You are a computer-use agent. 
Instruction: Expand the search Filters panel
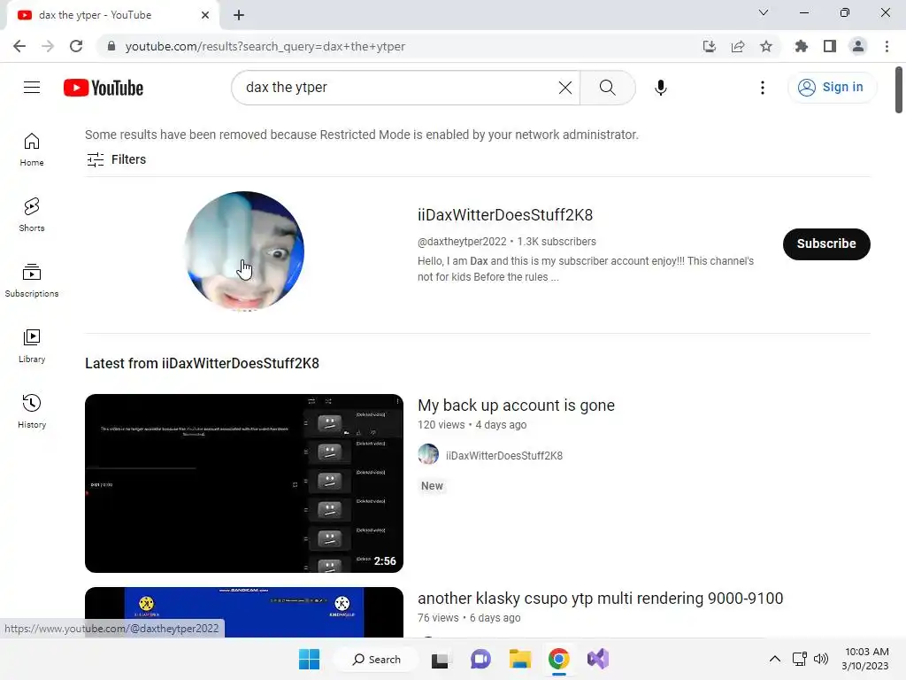(x=116, y=159)
